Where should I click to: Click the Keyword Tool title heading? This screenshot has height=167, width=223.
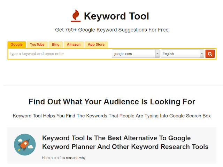(x=116, y=16)
